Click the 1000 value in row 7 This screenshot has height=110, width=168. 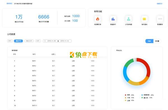point(93,91)
